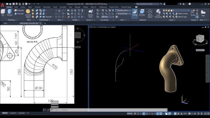Close the IMPOSSIBLE IN AUTOCAD file tab

tap(40, 23)
